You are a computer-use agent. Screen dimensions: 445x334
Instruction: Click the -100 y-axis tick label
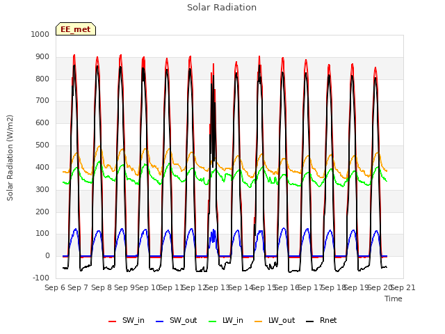click(x=41, y=278)
